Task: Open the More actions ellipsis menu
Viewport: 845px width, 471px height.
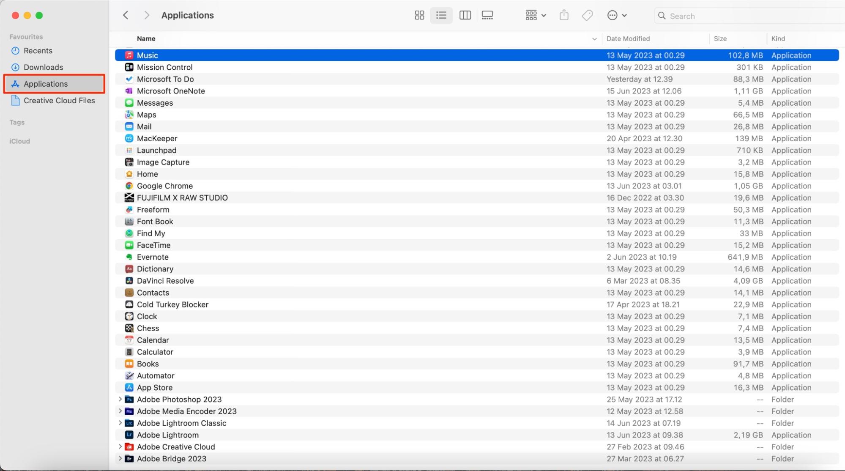Action: pyautogui.click(x=617, y=16)
